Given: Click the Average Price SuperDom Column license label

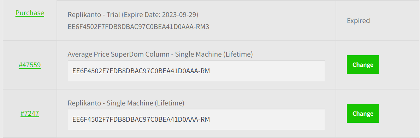Looking at the screenshot, I should coord(160,54).
